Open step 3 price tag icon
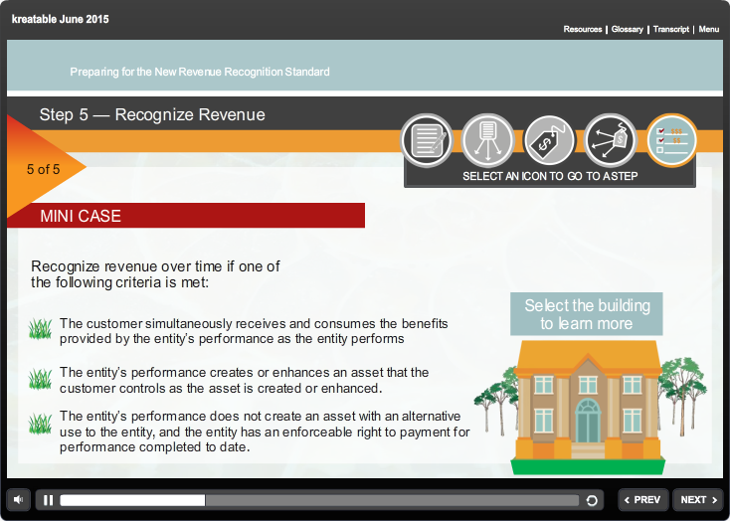Screen dimensions: 730x521 pos(549,140)
